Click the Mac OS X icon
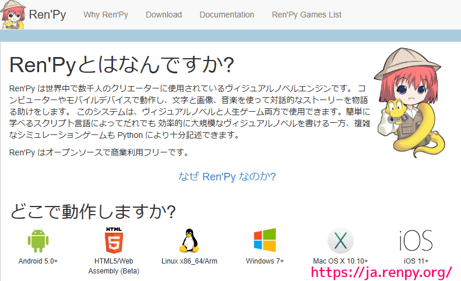Viewport: 461px width, 281px height. point(340,240)
